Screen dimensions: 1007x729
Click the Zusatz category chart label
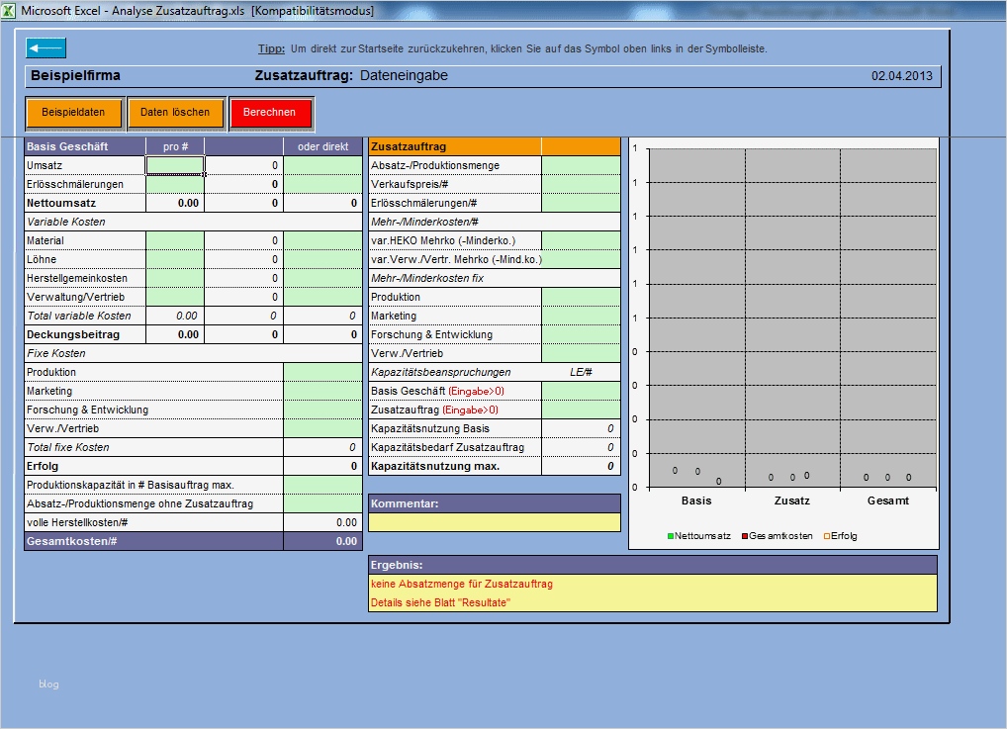792,501
